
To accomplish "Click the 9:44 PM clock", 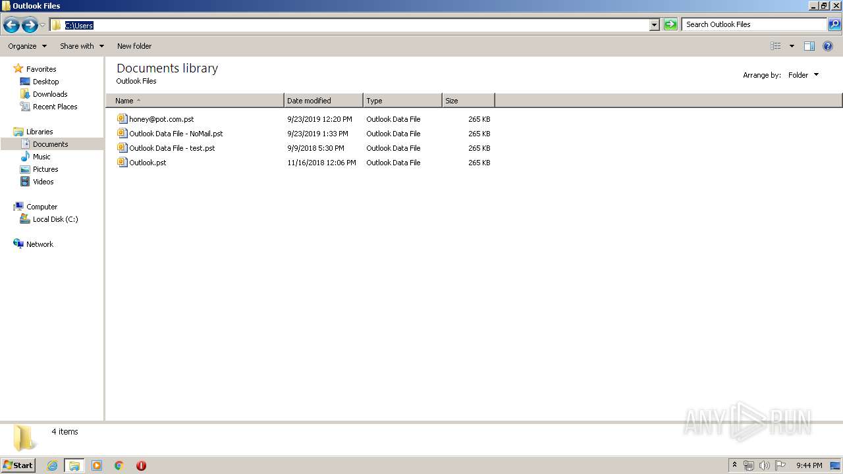I will click(x=809, y=465).
